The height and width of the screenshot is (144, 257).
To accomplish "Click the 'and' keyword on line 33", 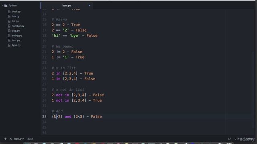I will (x=68, y=116).
